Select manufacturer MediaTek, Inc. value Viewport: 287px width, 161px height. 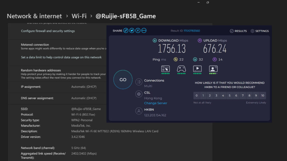81,126
